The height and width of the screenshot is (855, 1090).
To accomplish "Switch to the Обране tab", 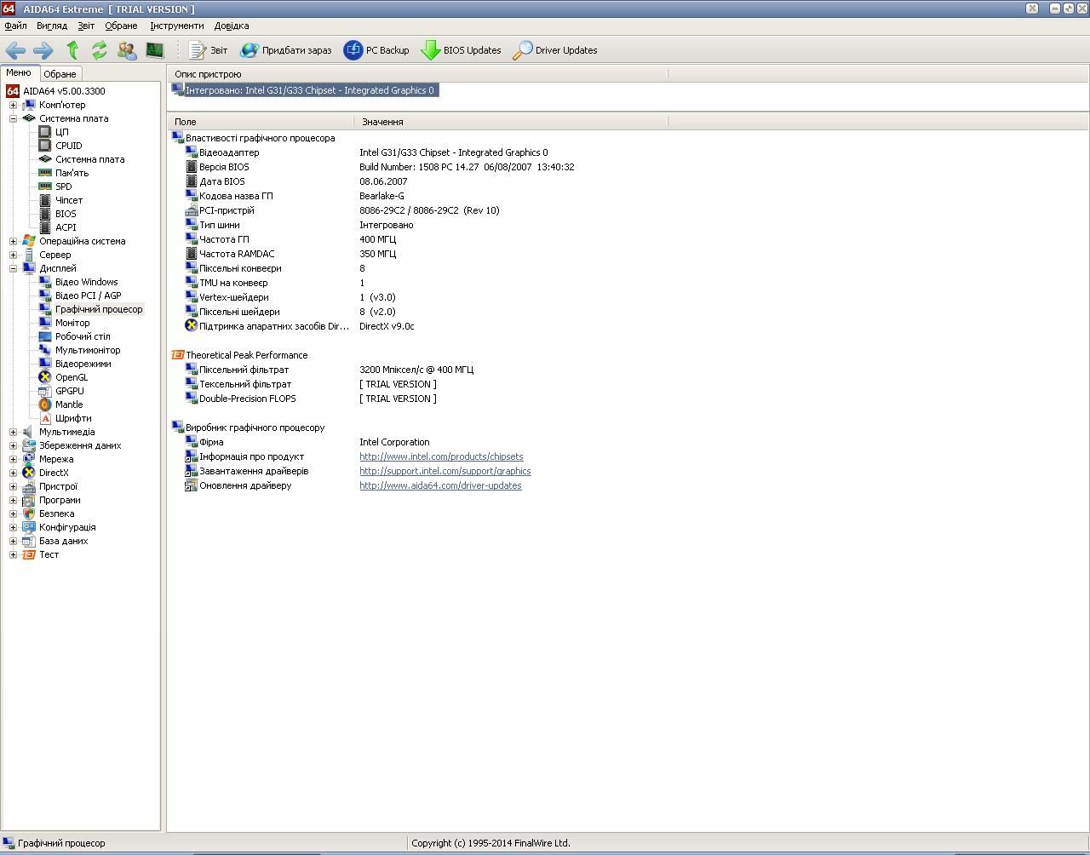I will [x=60, y=74].
